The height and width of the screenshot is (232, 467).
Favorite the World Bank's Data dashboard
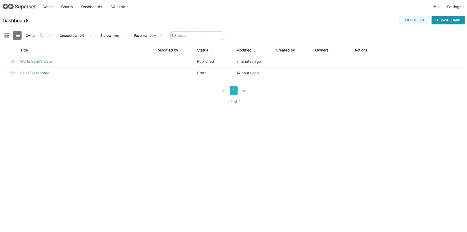pyautogui.click(x=13, y=61)
